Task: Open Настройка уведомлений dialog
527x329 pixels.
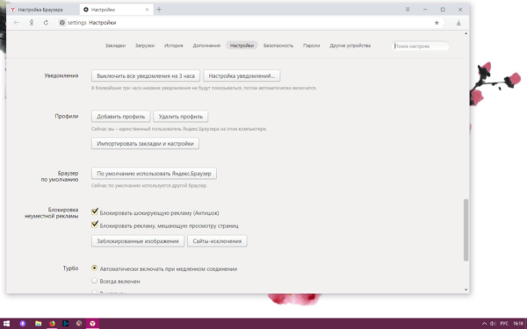Action: (x=242, y=75)
